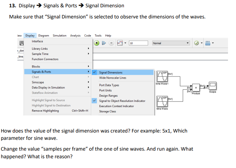Open the Display menu
Image resolution: width=236 pixels, height=168 pixels.
(x=30, y=35)
